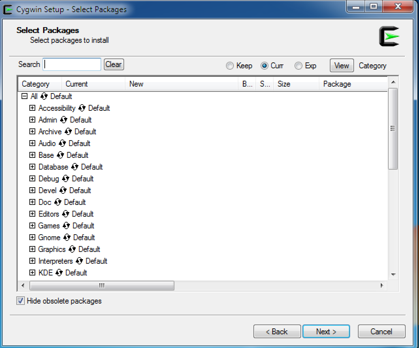Go to the Next page

[326, 331]
